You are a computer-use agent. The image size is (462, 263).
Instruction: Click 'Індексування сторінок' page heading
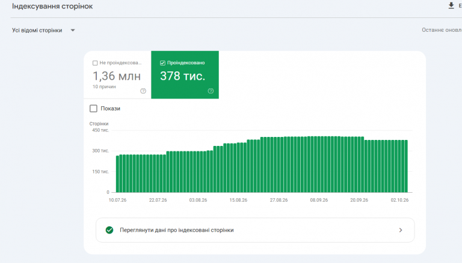tap(52, 6)
